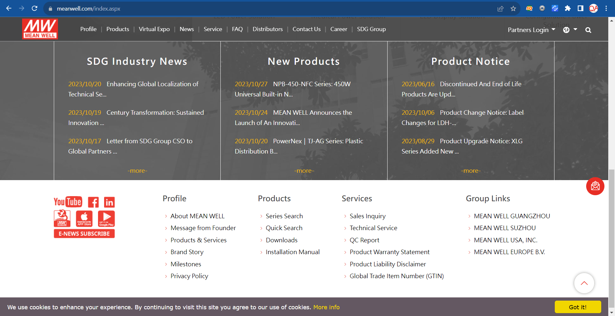This screenshot has height=316, width=615.
Task: Toggle the browser side panel icon
Action: coord(580,8)
